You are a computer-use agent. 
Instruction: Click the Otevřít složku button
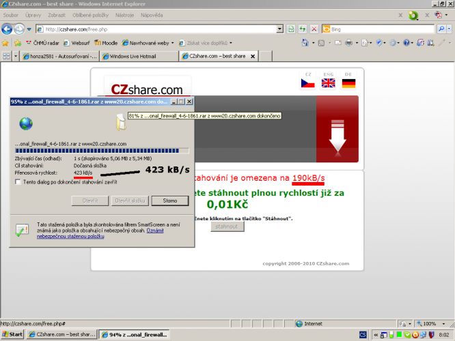click(130, 201)
